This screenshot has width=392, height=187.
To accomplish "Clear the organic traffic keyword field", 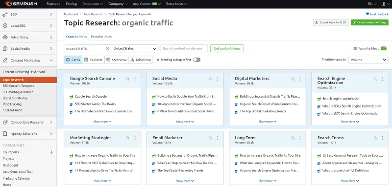I will pyautogui.click(x=107, y=48).
